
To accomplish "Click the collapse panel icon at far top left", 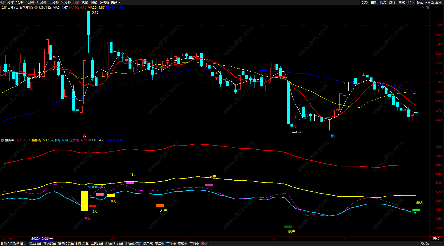I will pyautogui.click(x=3, y=2).
